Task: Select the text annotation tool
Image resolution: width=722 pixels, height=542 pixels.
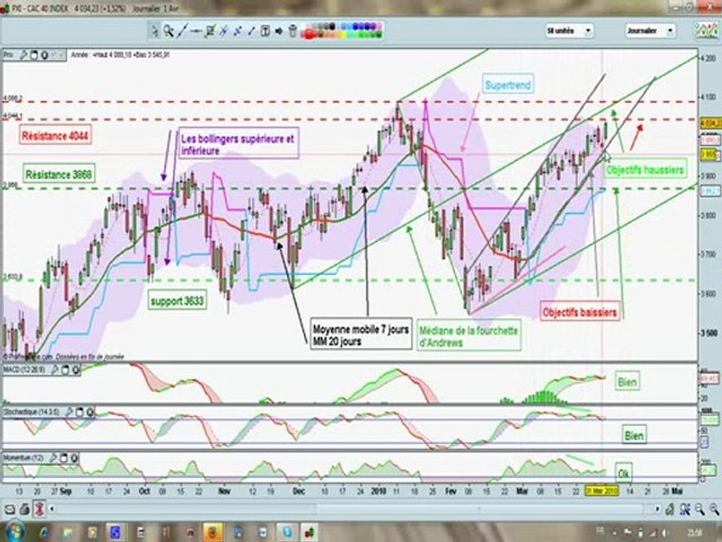Action: (265, 31)
